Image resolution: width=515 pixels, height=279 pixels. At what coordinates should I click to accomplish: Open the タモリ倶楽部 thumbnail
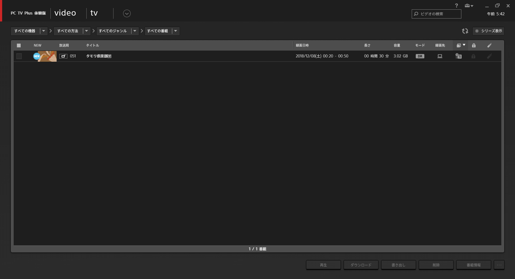[47, 56]
